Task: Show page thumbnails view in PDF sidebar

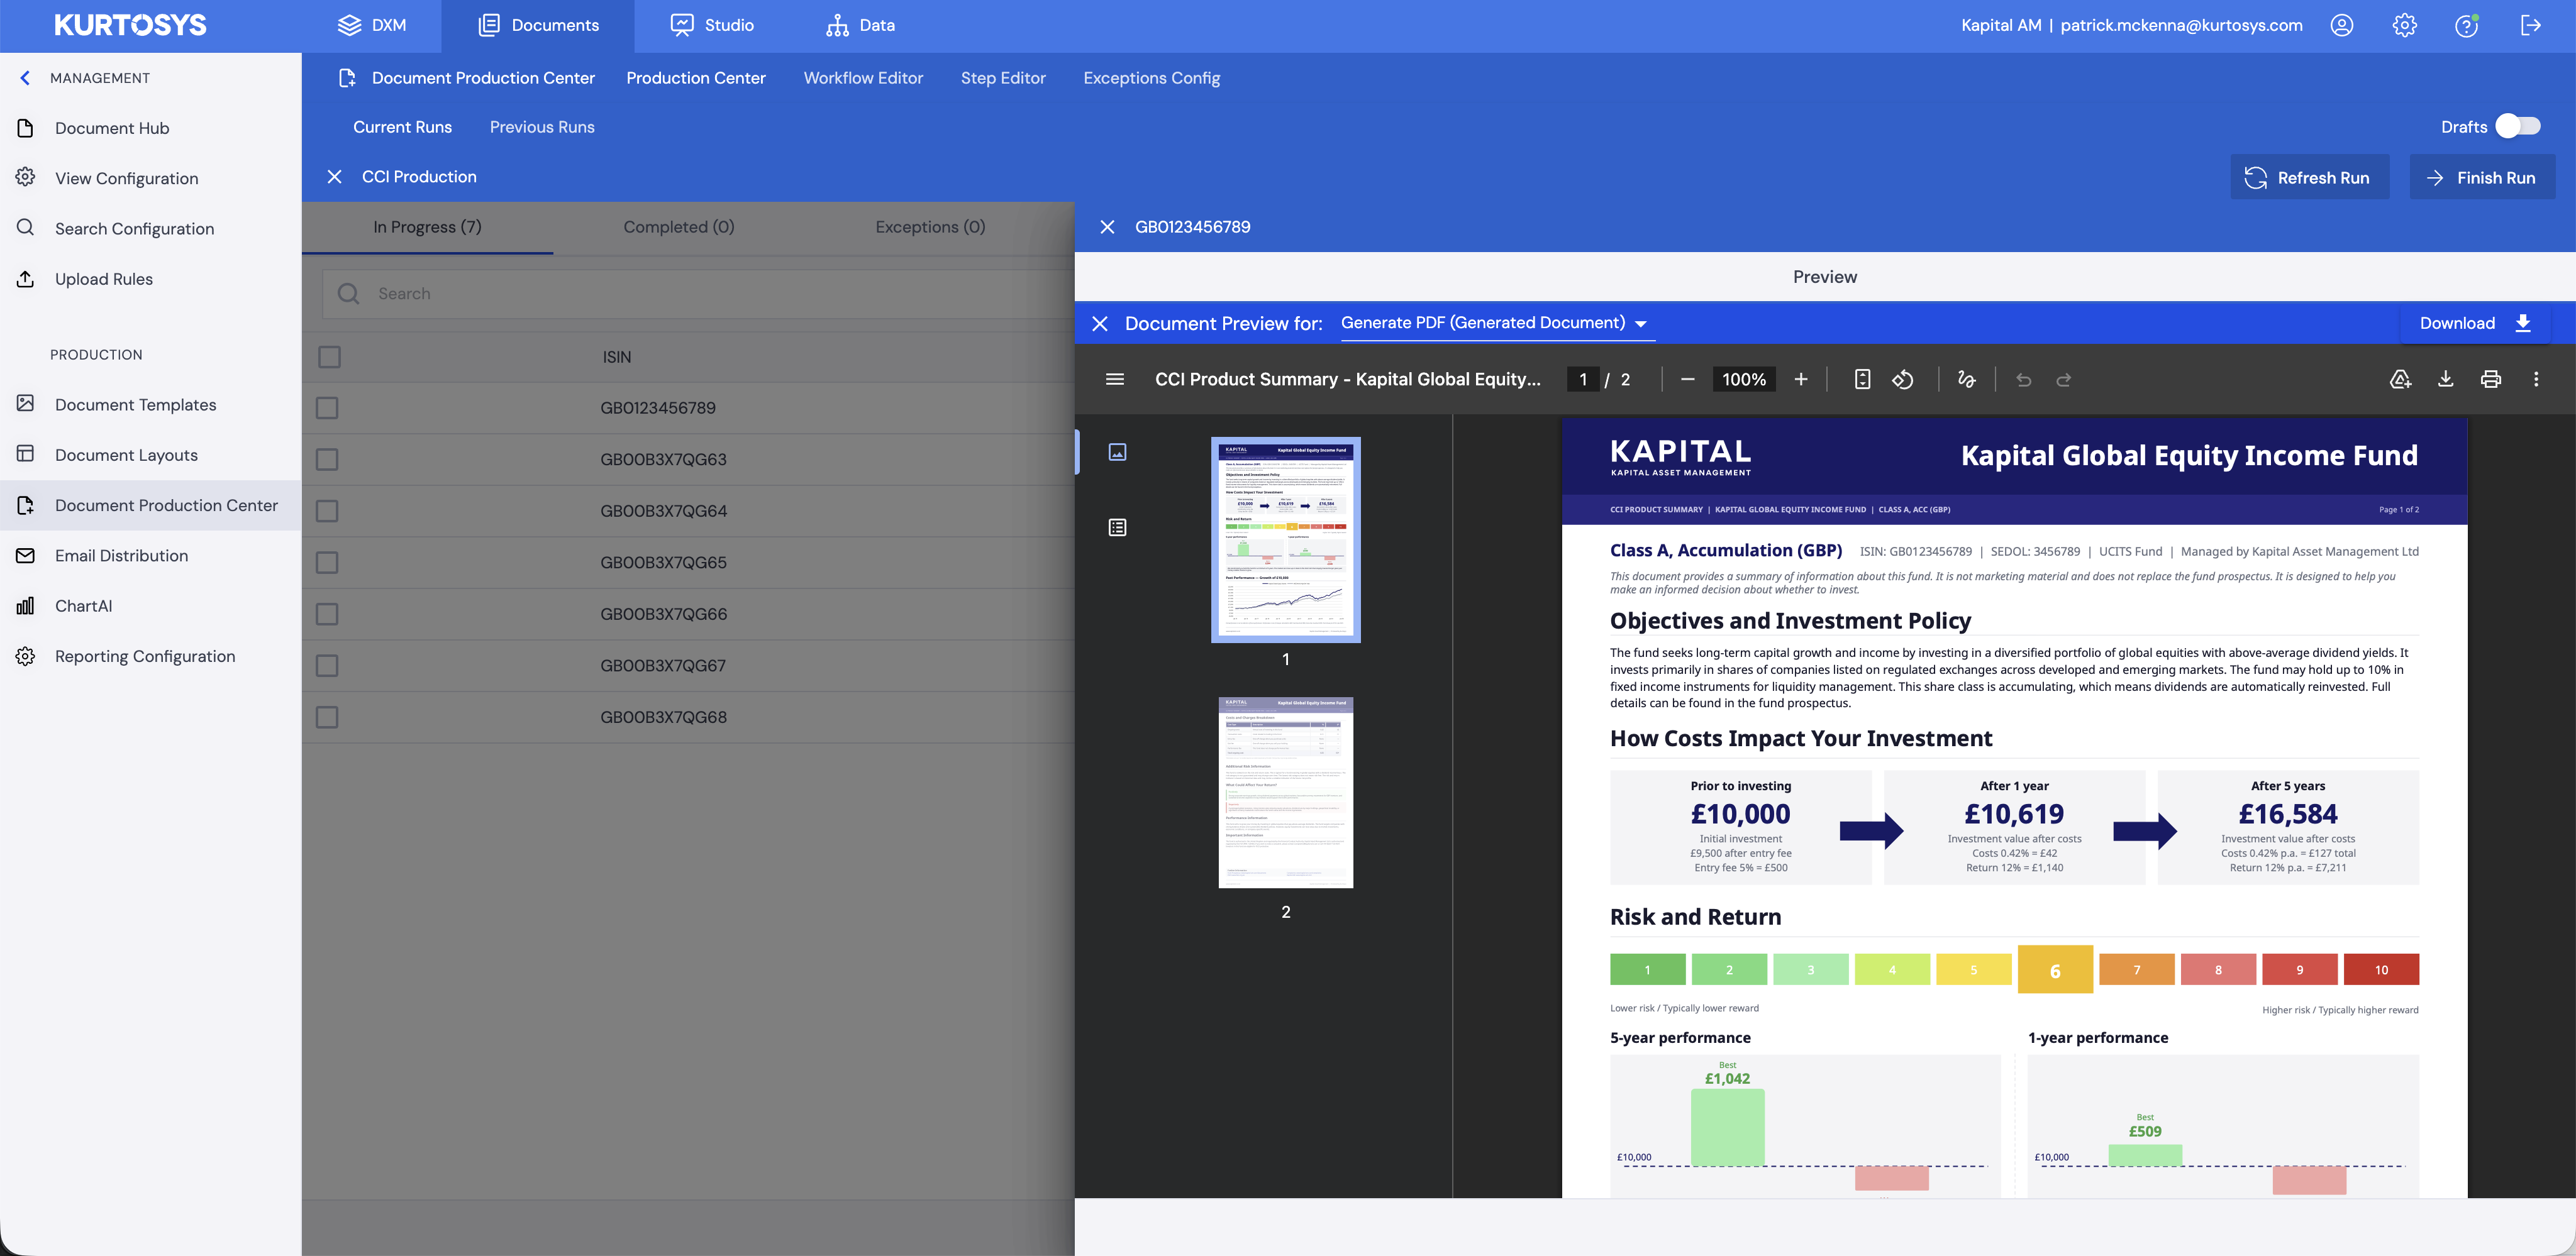Action: pos(1118,453)
